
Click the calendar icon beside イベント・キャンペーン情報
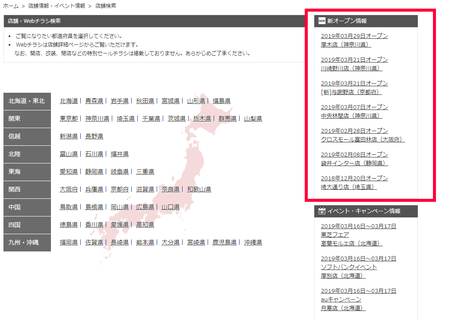click(322, 211)
